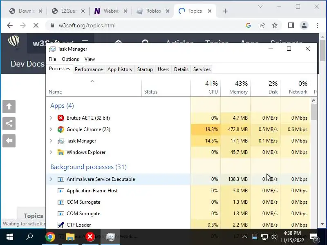The height and width of the screenshot is (245, 327).
Task: Open Chrome three-dot menu
Action: tap(317, 25)
